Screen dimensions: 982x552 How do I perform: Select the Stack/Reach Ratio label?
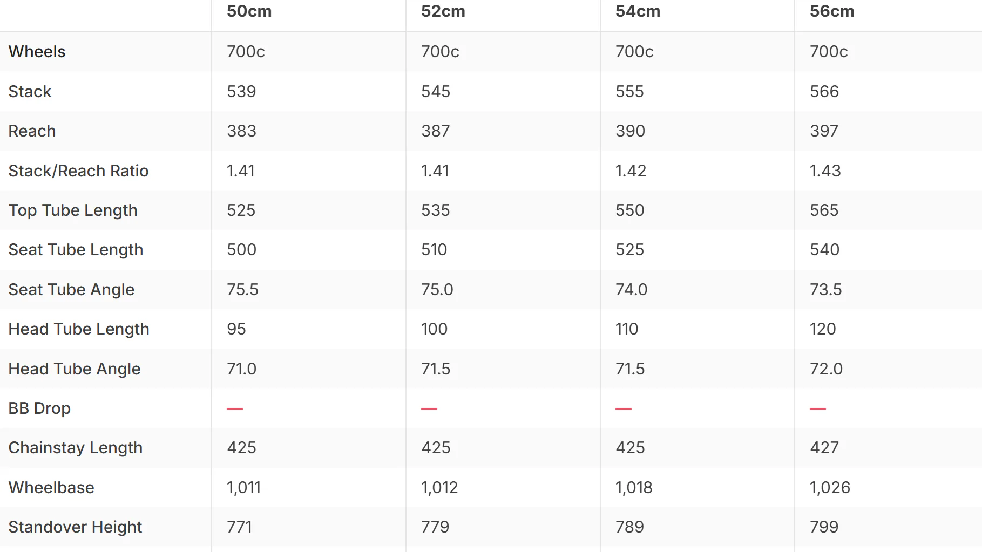pyautogui.click(x=78, y=171)
